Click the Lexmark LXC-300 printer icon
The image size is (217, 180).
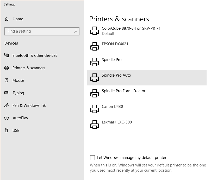pyautogui.click(x=95, y=125)
